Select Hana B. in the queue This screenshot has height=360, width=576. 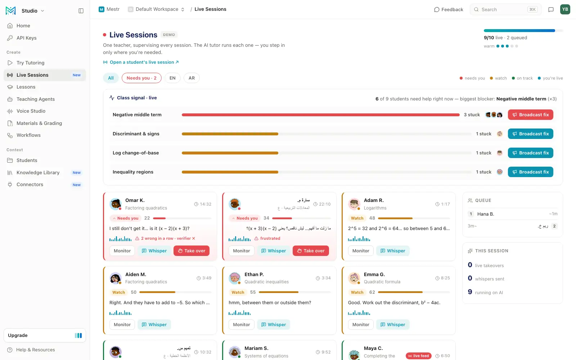tap(513, 214)
